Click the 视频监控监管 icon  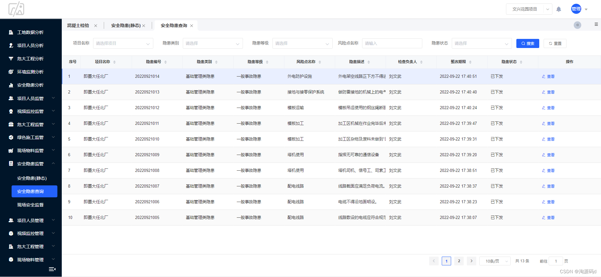pos(11,111)
